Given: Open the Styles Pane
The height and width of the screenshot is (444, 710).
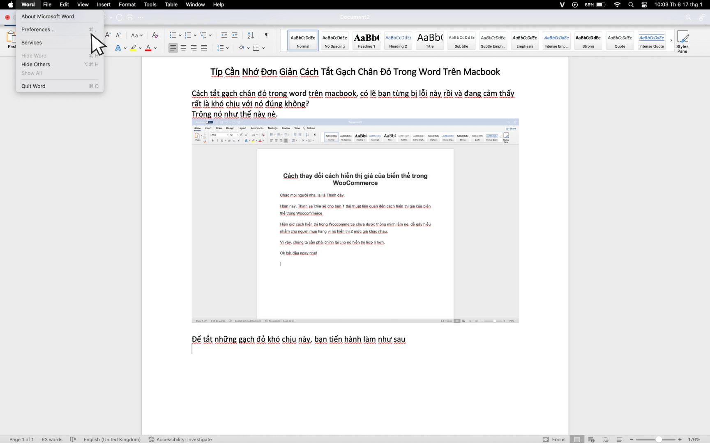Looking at the screenshot, I should [682, 42].
